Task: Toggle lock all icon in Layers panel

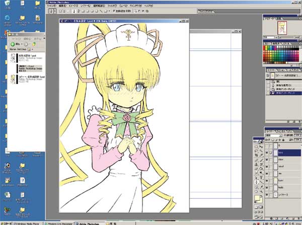Action: [x=283, y=140]
